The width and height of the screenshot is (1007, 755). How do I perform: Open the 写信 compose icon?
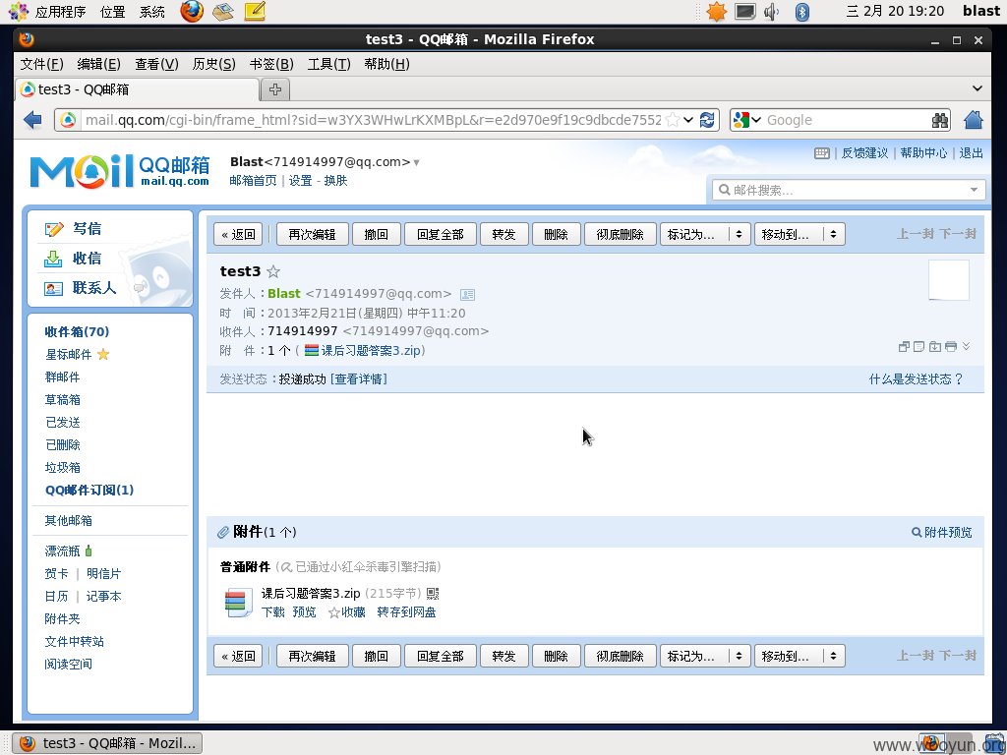pyautogui.click(x=54, y=229)
